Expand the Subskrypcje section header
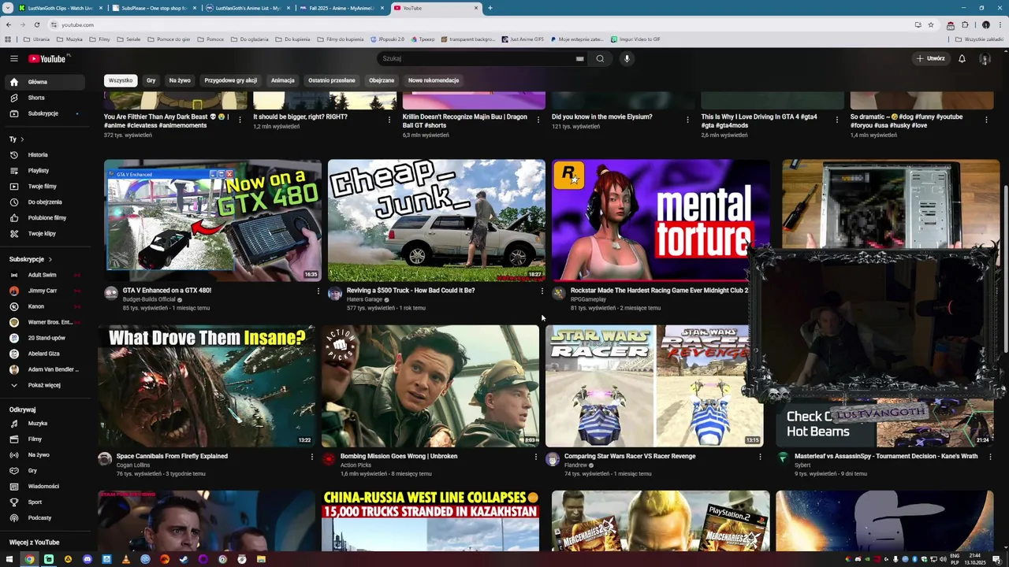Viewport: 1009px width, 567px height. (x=31, y=259)
